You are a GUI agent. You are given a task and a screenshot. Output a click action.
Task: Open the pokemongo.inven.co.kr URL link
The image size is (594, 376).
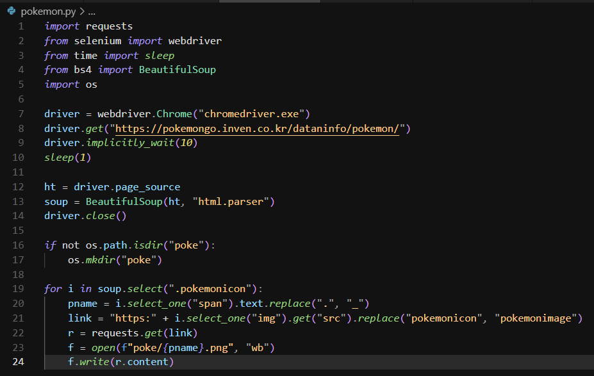[x=256, y=129]
